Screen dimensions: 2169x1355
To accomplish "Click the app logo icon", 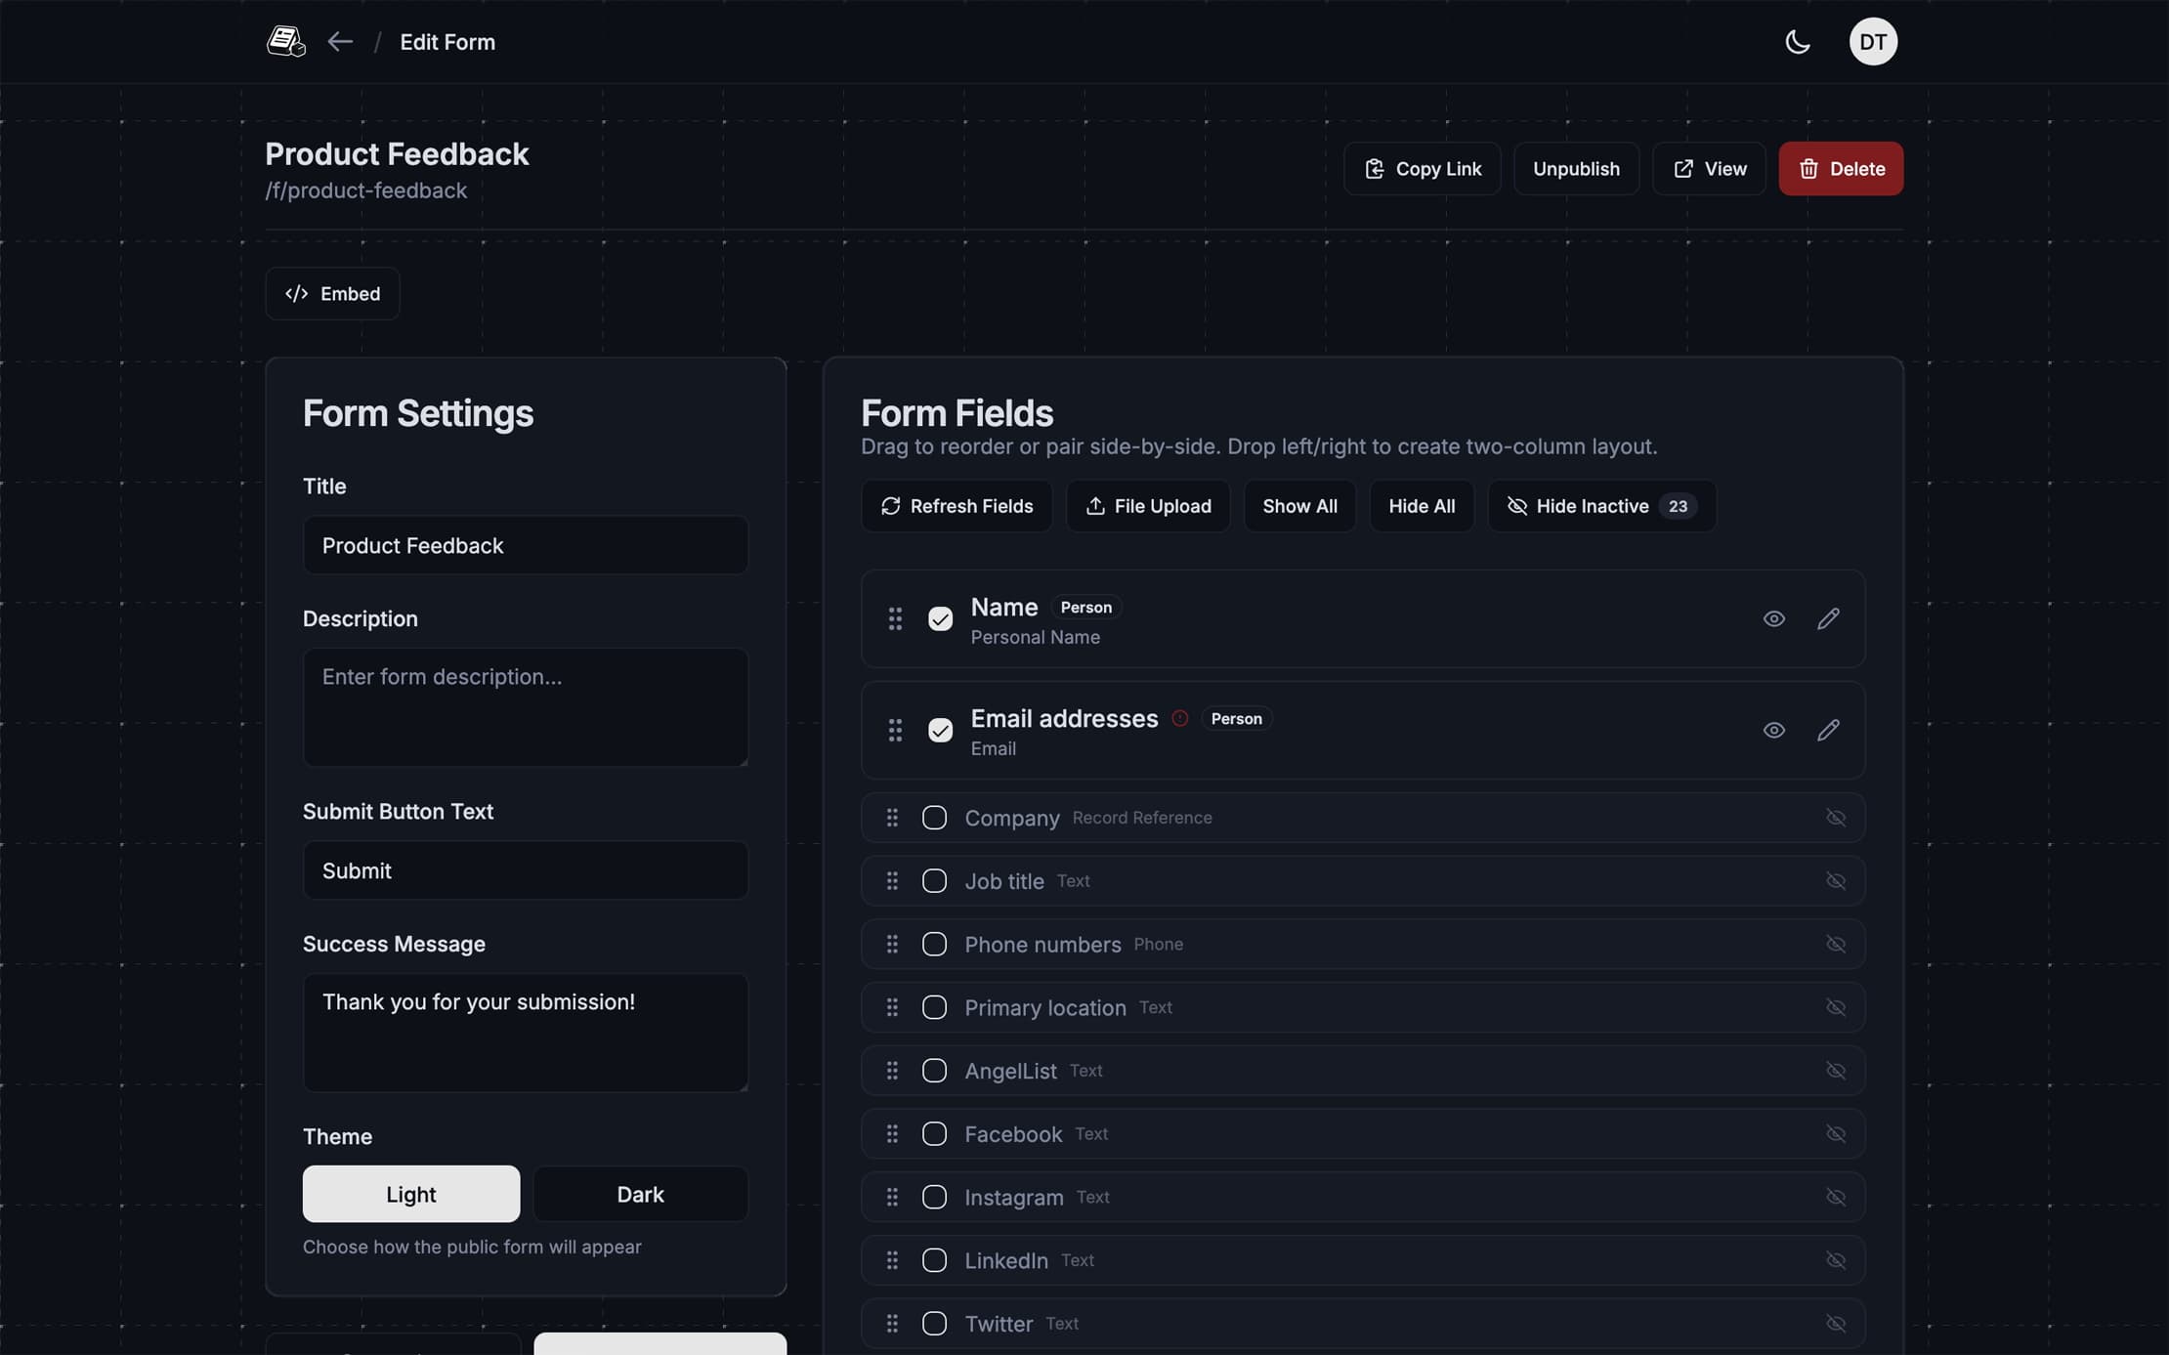I will (285, 42).
